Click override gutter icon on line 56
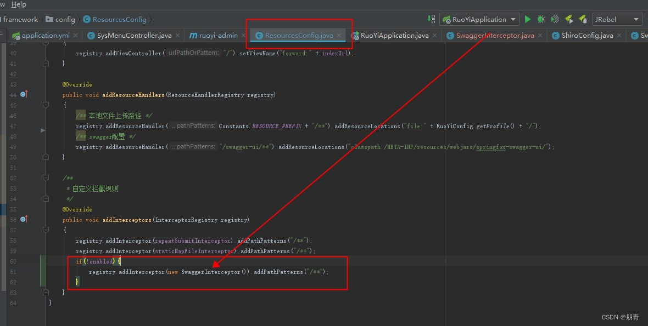This screenshot has width=648, height=326. pyautogui.click(x=24, y=219)
